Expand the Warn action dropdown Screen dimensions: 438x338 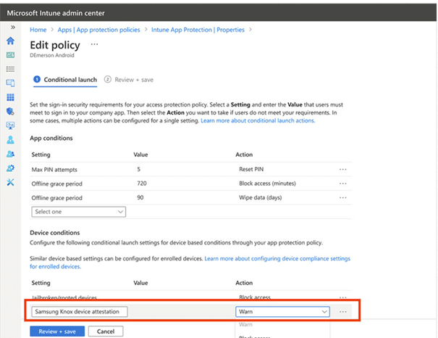[x=282, y=311]
